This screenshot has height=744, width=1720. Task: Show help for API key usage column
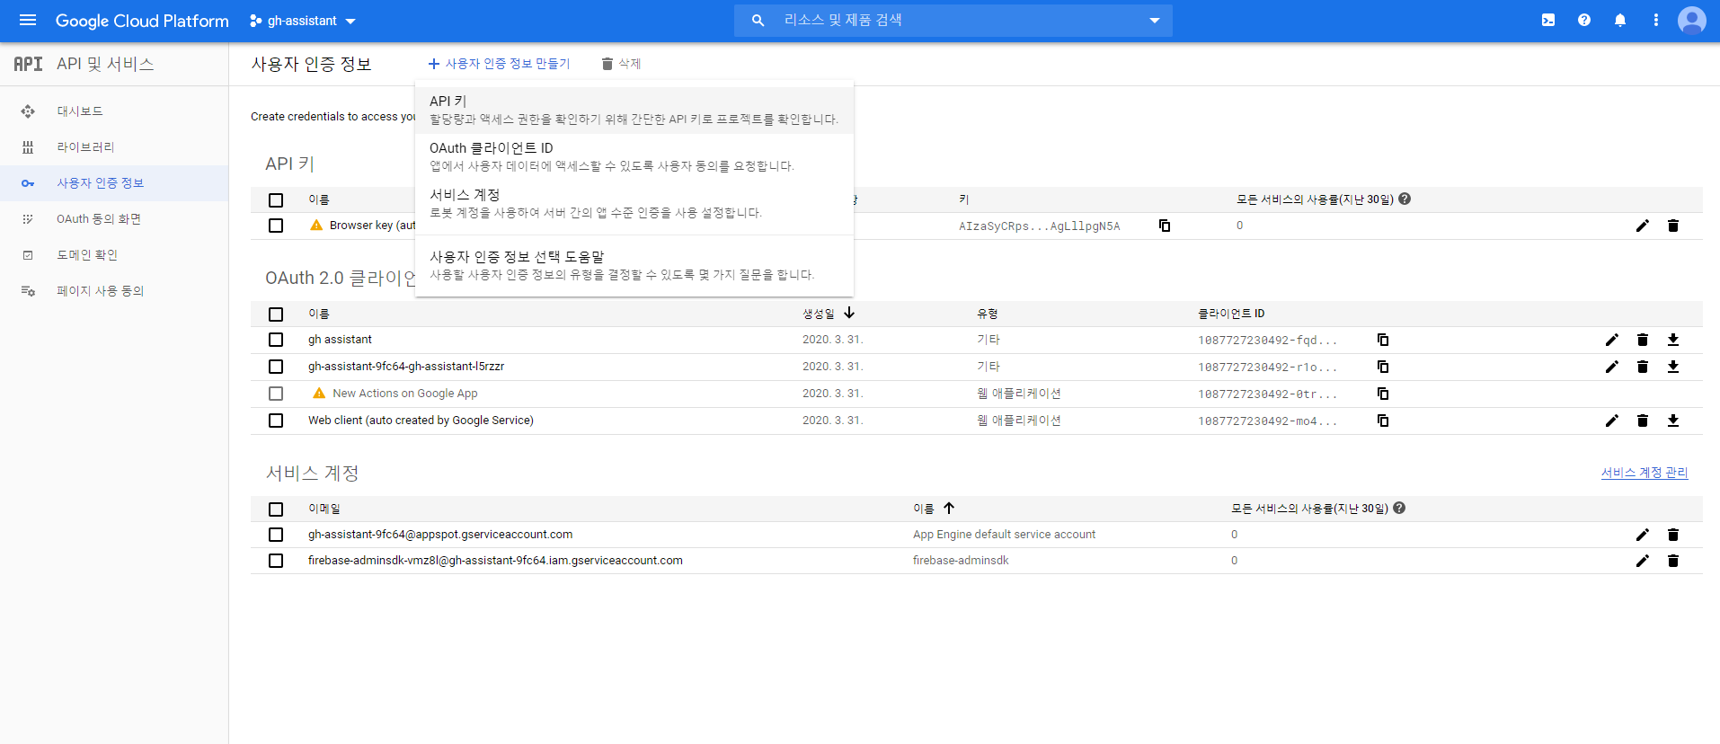(1405, 199)
